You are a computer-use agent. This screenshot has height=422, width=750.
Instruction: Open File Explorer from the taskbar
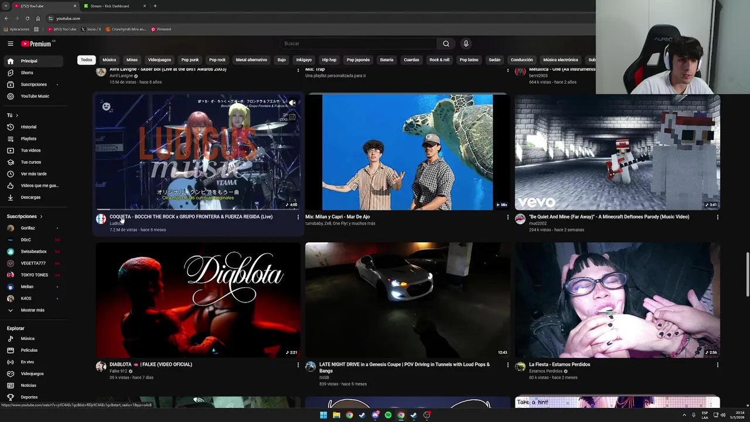(336, 415)
